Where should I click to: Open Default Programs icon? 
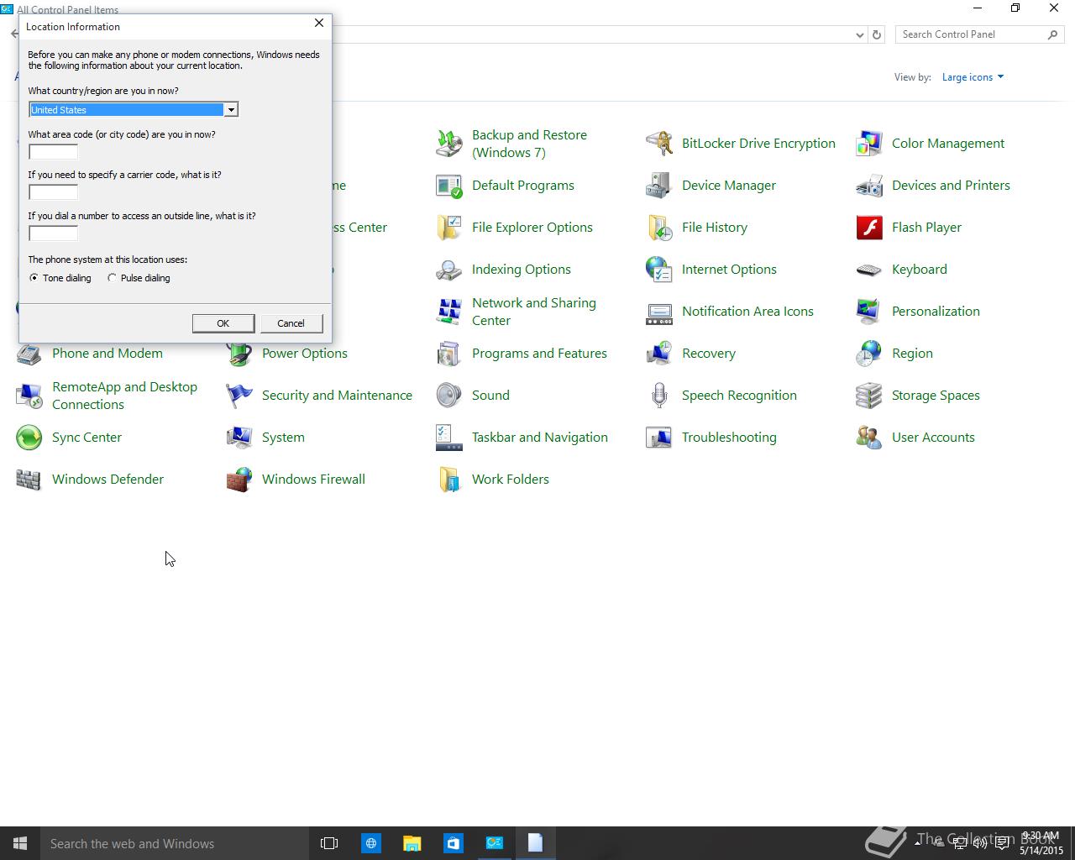[x=449, y=186]
